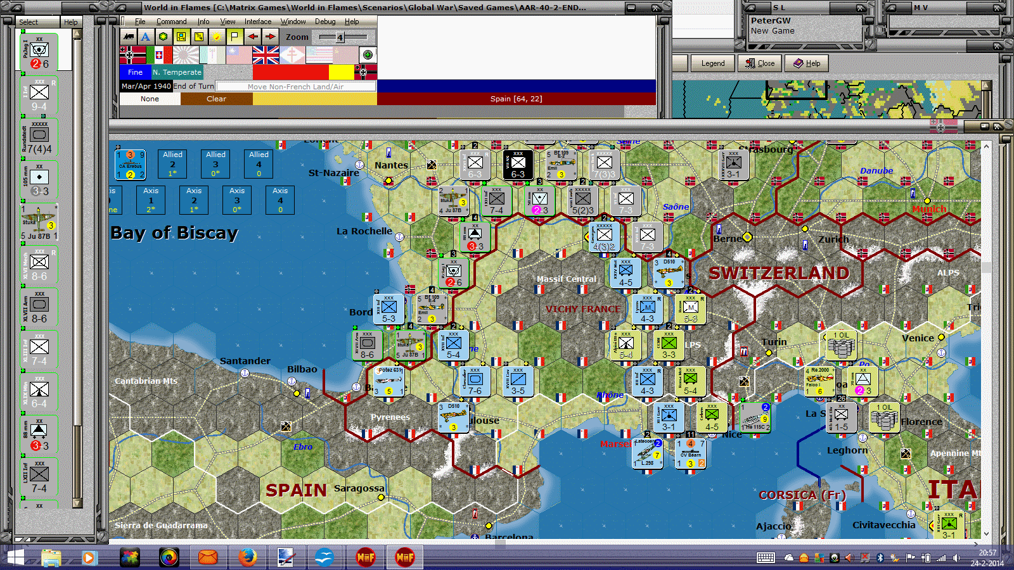This screenshot has width=1014, height=570.
Task: Click the N. Temperate zone label
Action: point(177,72)
